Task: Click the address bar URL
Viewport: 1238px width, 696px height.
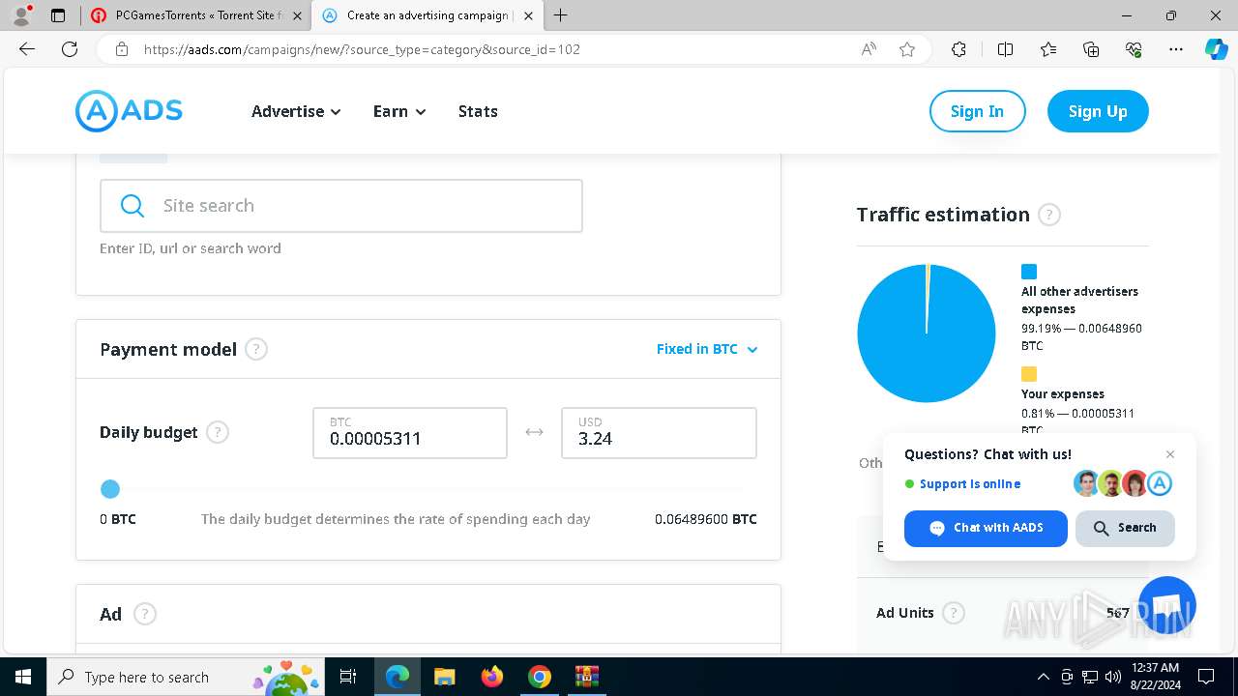Action: (x=362, y=49)
